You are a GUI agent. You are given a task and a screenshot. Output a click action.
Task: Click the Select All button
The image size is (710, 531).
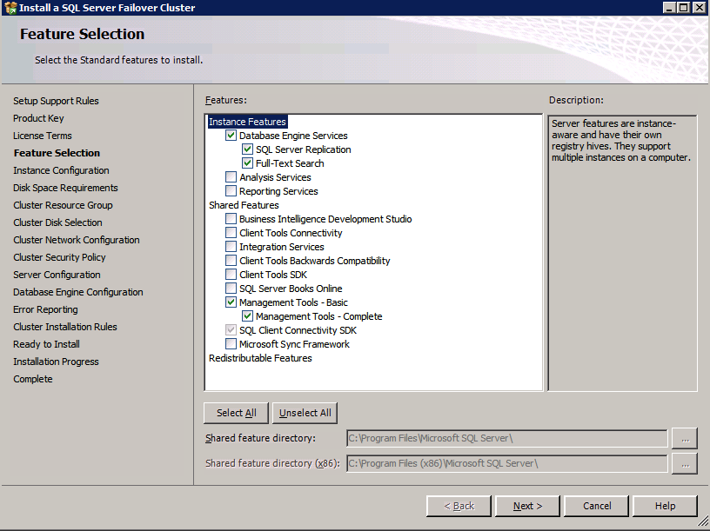[x=236, y=413]
